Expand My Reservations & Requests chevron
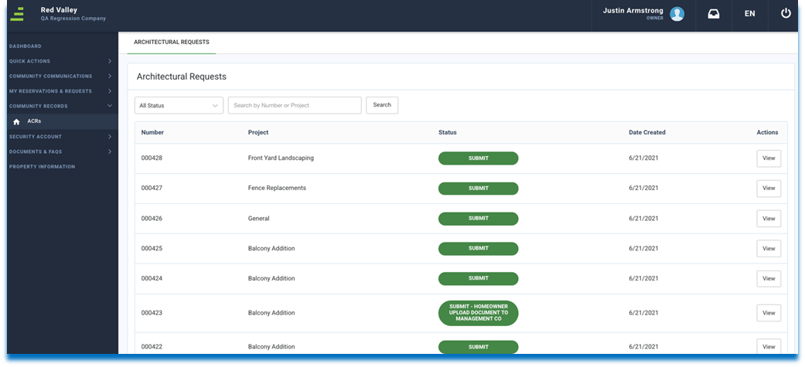 (110, 91)
